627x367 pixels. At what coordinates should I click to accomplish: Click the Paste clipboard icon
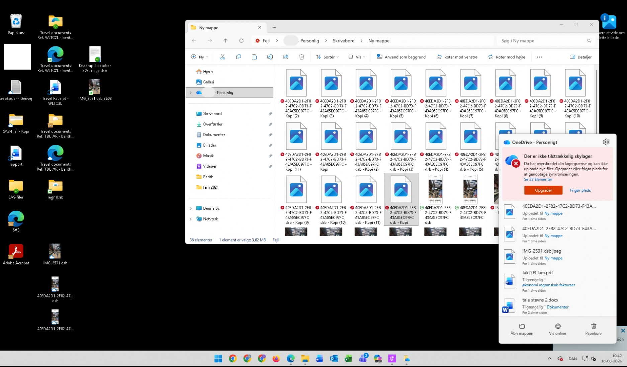254,57
